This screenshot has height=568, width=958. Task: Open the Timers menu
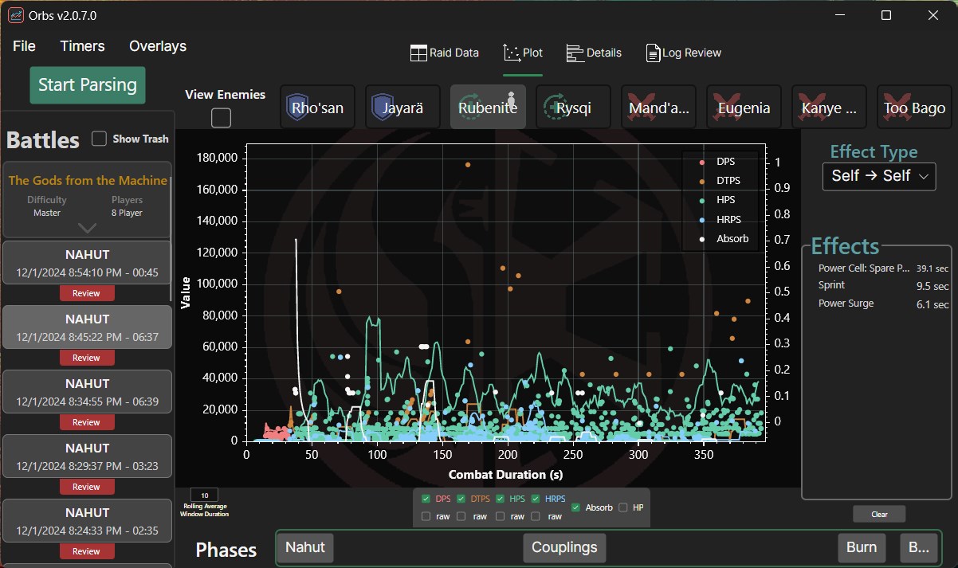[x=82, y=46]
